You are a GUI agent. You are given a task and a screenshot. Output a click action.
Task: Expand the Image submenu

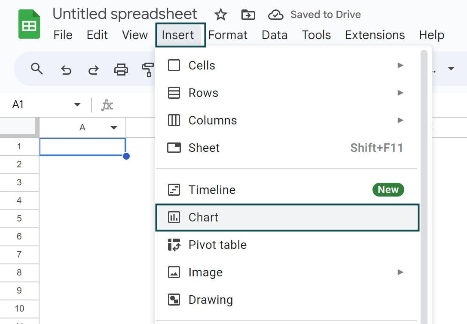coord(400,272)
